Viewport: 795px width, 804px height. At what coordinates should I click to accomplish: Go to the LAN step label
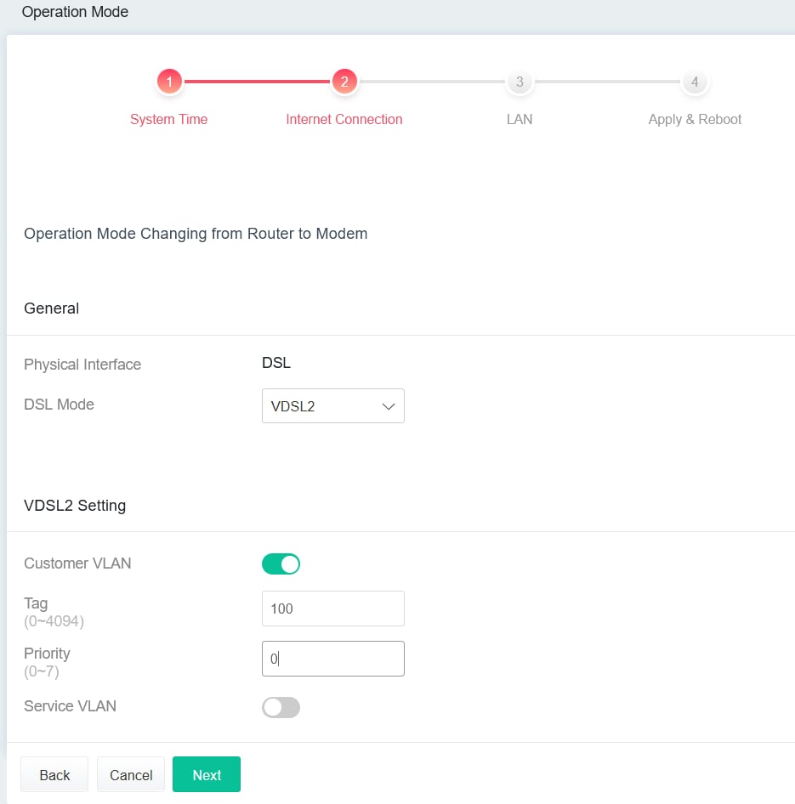tap(520, 119)
